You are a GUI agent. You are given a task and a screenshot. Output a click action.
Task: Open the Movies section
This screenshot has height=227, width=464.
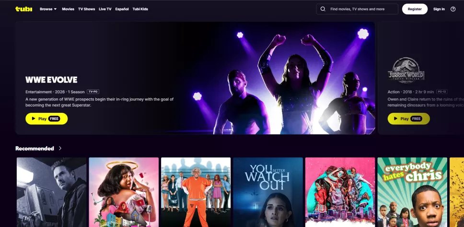coord(68,9)
